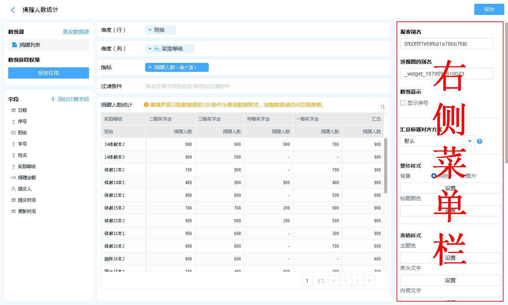Enable the 显示序号 checkbox
Viewport: 508px width, 305px height.
click(403, 103)
